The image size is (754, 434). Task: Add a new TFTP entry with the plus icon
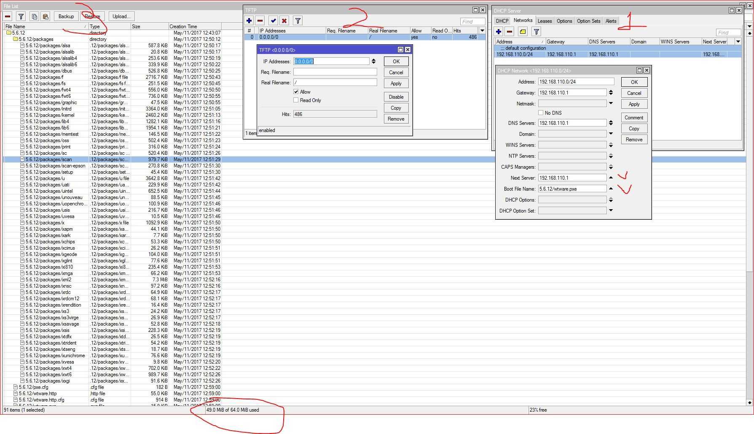coord(249,20)
